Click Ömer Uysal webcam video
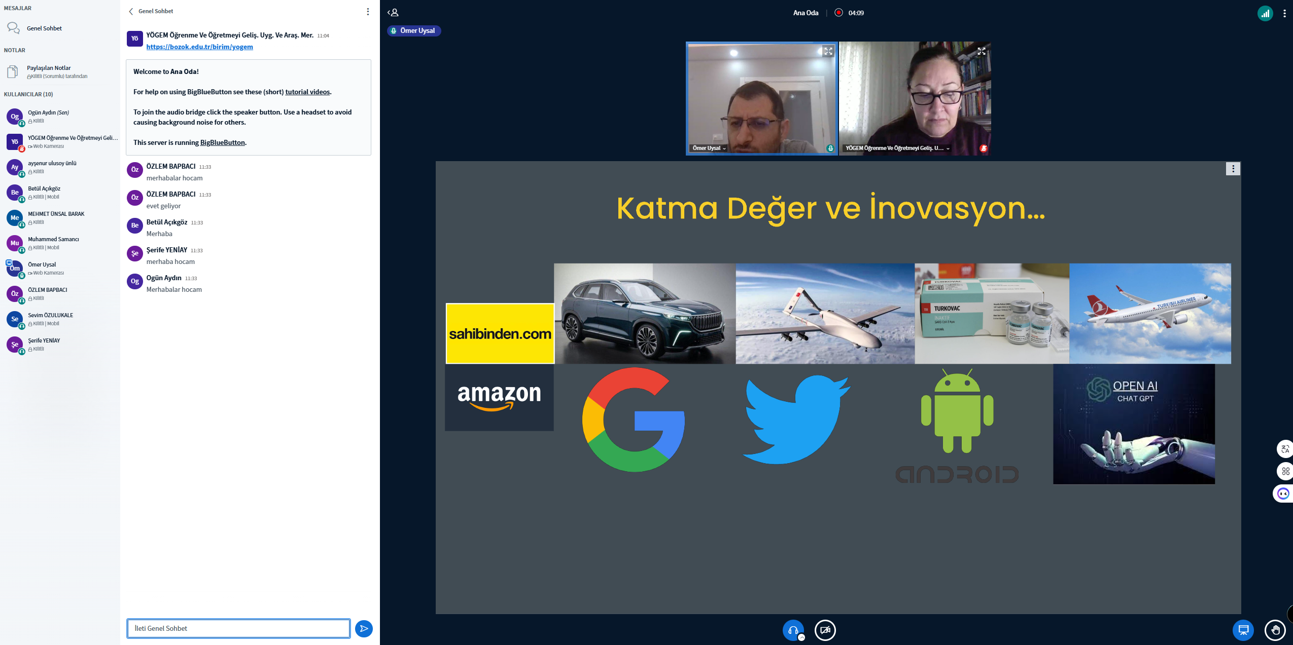 tap(761, 98)
